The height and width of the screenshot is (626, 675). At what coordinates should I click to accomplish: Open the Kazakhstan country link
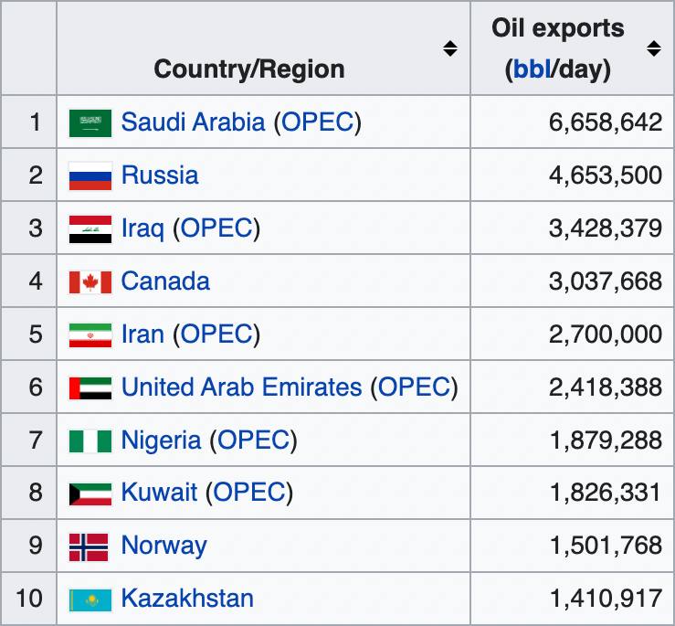click(x=187, y=598)
